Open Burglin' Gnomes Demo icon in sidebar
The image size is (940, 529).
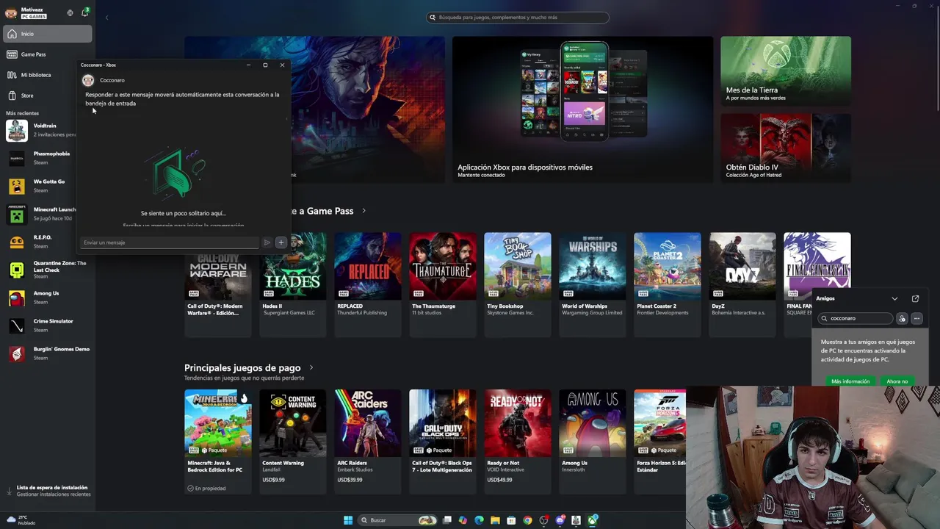(x=17, y=353)
